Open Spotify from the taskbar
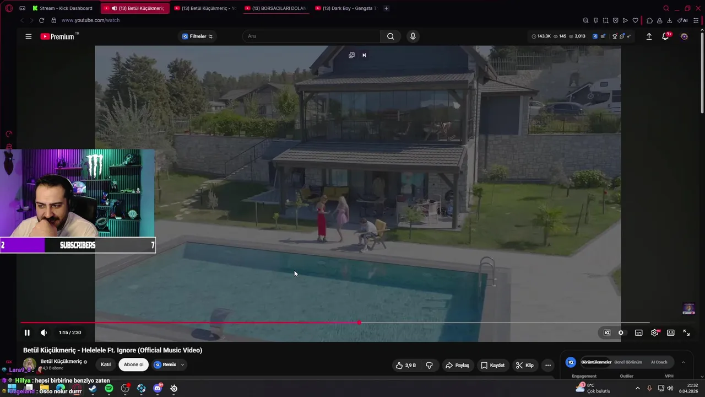The image size is (705, 397). click(109, 389)
